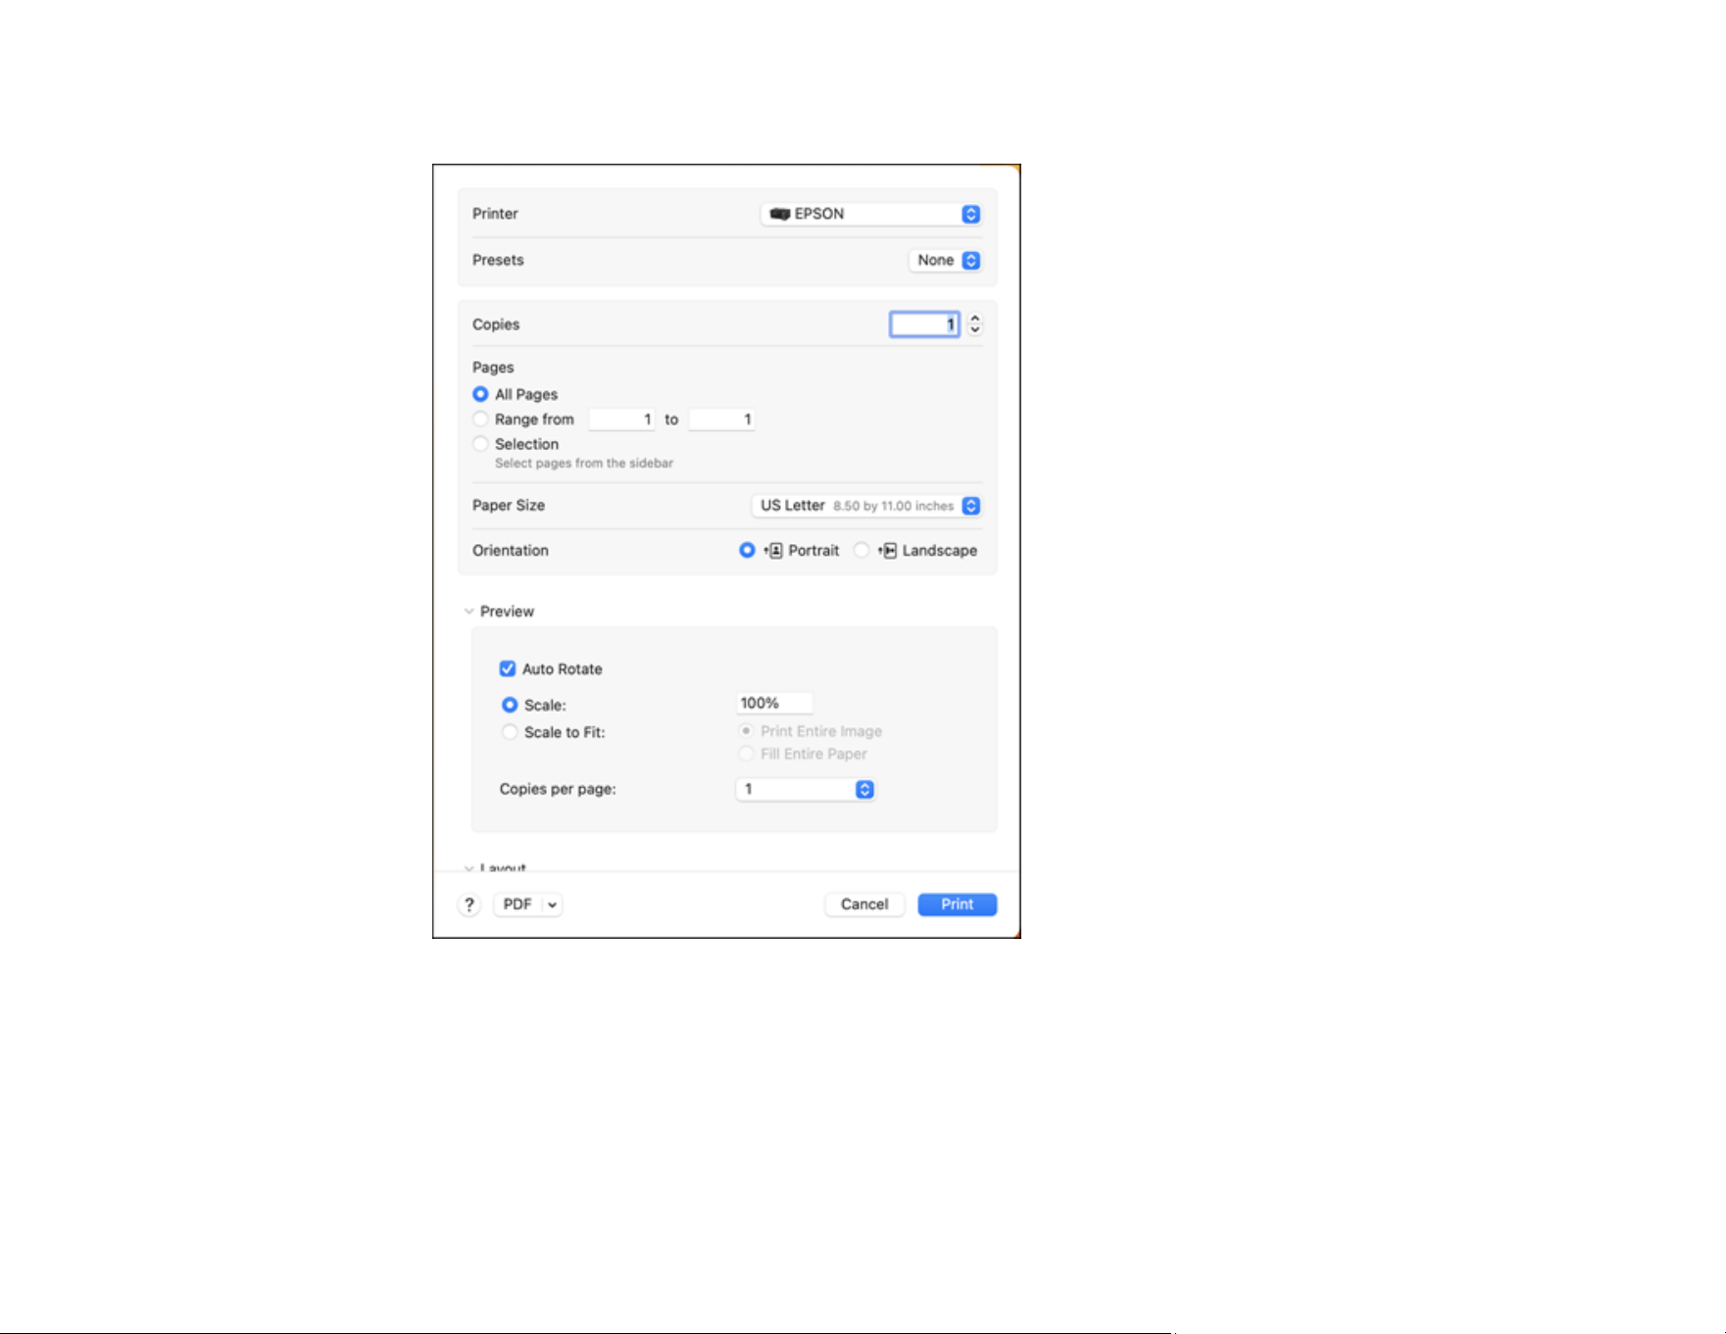
Task: Open the Copies per page dropdown
Action: click(806, 789)
